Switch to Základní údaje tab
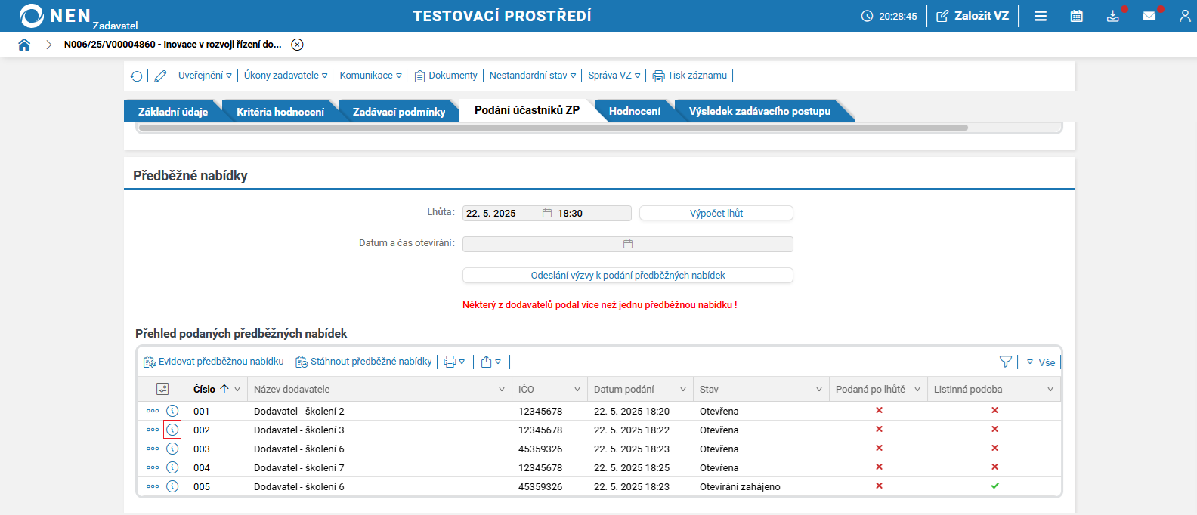The image size is (1197, 515). pyautogui.click(x=173, y=112)
